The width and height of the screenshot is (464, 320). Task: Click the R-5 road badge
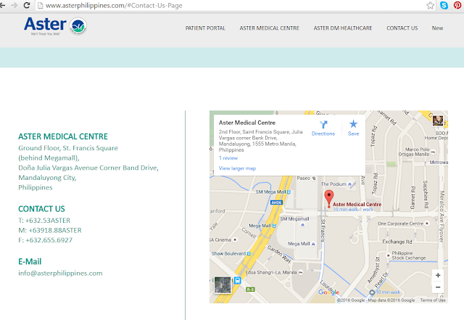click(250, 290)
